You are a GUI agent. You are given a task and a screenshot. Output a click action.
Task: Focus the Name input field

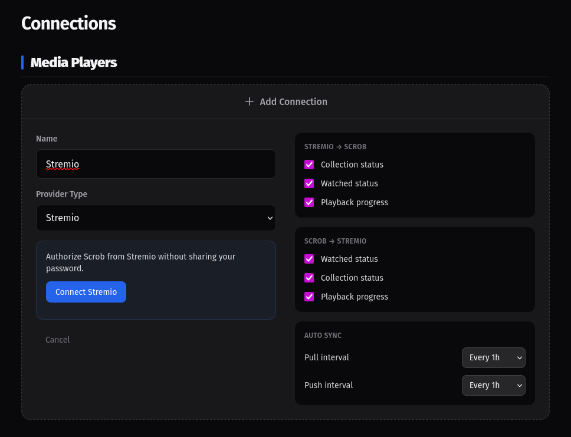156,164
